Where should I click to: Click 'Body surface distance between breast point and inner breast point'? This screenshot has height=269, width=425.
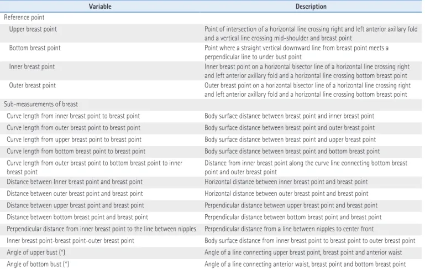(x=289, y=116)
